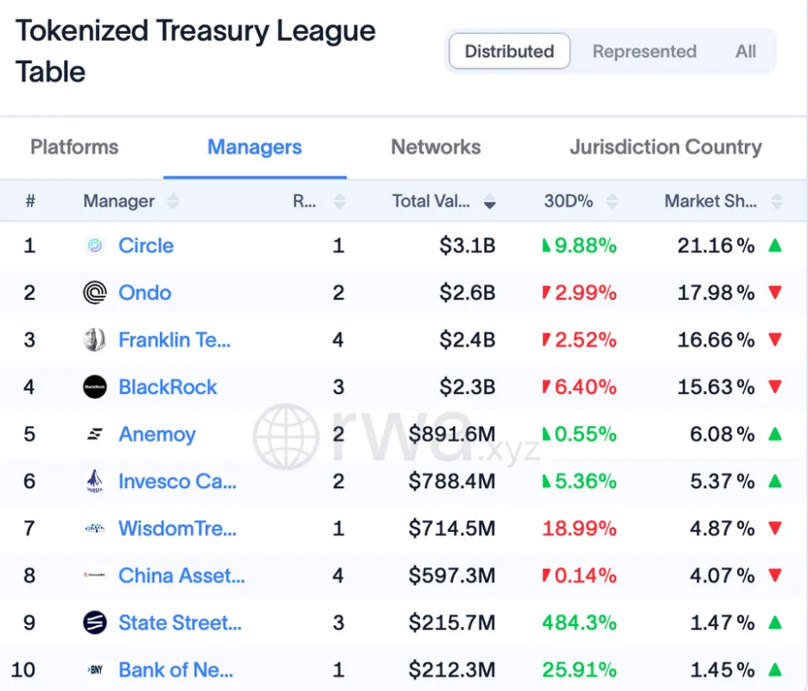Click BlackRock's red market share down arrow
Screen dimensions: 808x691
coord(775,387)
